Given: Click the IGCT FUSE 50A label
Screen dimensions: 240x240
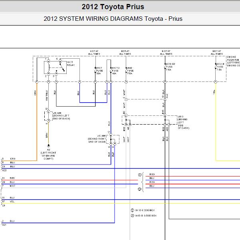Looking at the screenshot, I should point(99,71).
